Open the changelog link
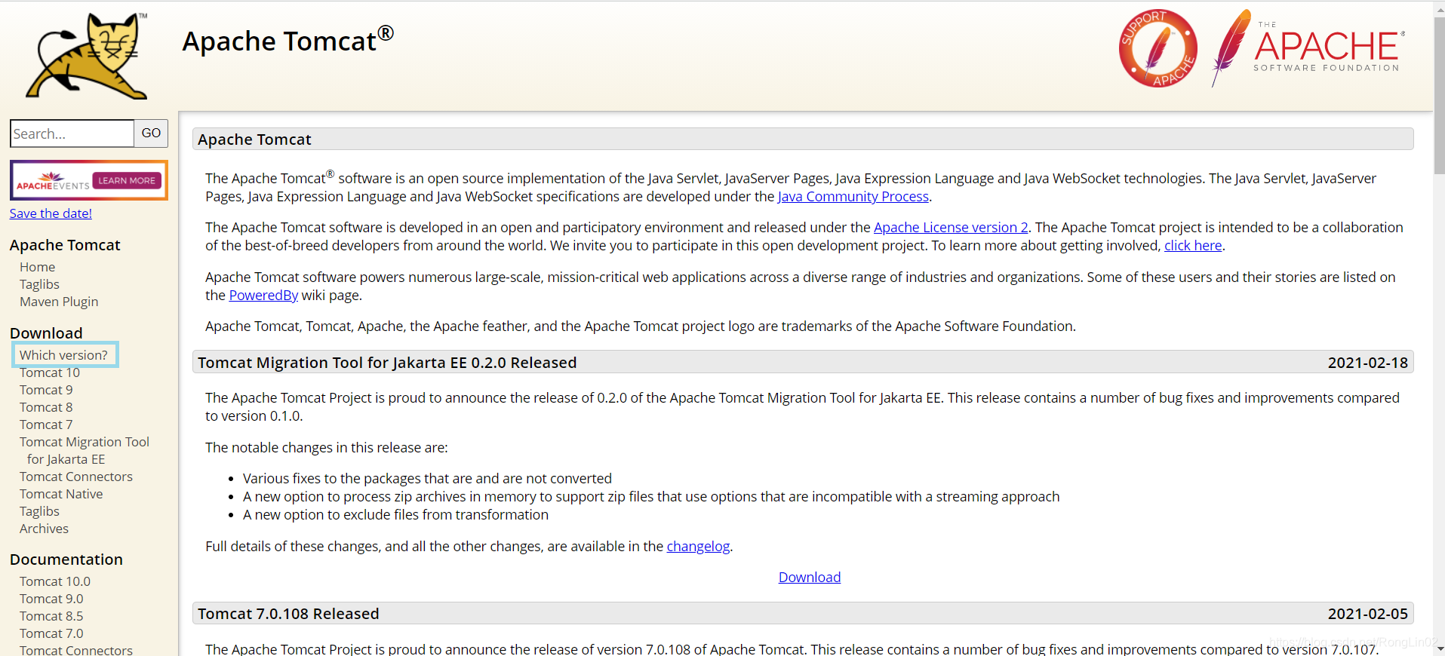 (698, 547)
